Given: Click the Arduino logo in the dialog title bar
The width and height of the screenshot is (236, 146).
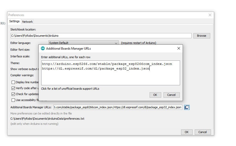Looking at the screenshot, I should [x=43, y=48].
